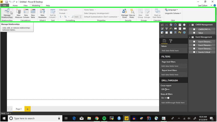Select the donut chart visual

(x=175, y=25)
